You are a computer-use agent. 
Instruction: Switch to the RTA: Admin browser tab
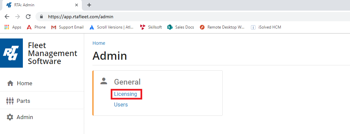pos(36,5)
